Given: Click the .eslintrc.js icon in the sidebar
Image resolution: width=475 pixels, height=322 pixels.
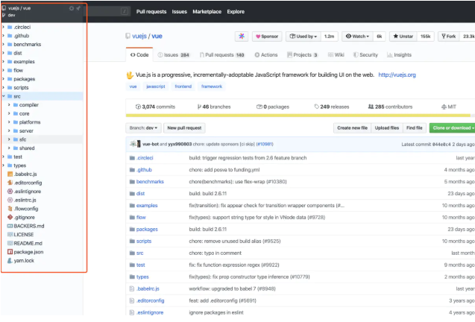Looking at the screenshot, I should tap(10, 200).
